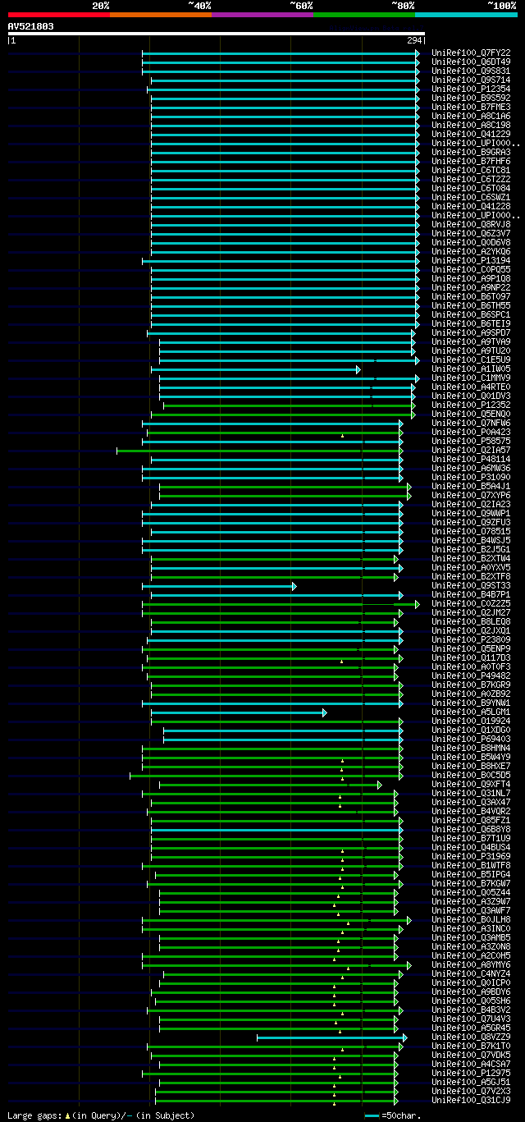Click label UniRef100_A5LGM1
The image size is (525, 1122).
point(471,712)
